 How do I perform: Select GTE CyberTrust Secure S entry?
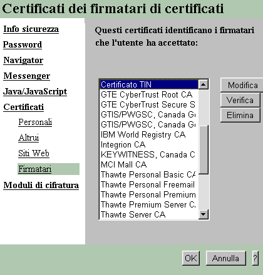[149, 104]
